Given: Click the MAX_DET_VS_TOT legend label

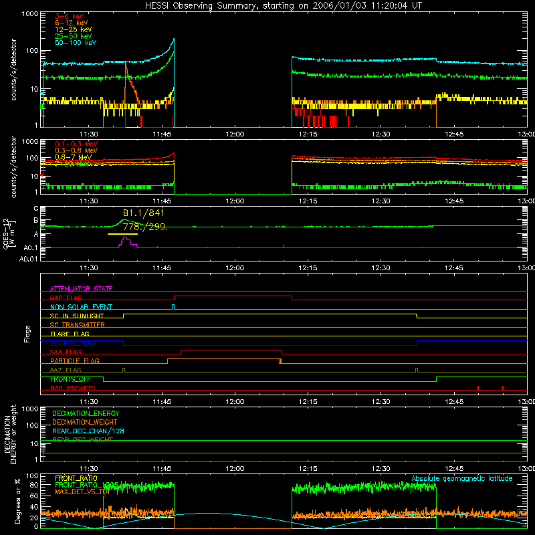Looking at the screenshot, I should coord(82,492).
